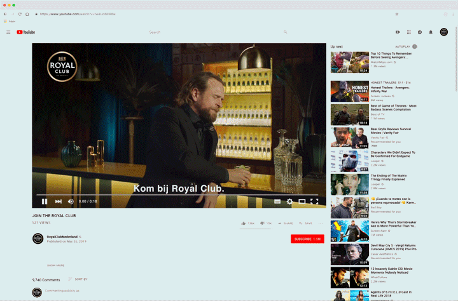
Task: Skip to the next video
Action: (59, 201)
